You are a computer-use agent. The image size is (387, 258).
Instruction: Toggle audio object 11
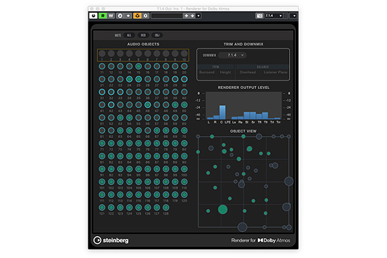[x=102, y=66]
